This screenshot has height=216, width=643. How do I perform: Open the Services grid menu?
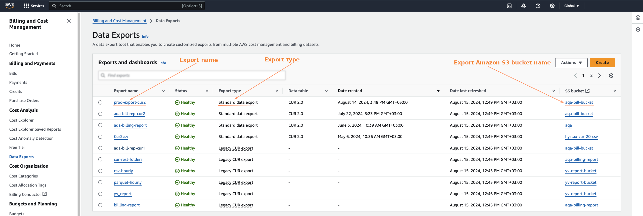point(34,6)
